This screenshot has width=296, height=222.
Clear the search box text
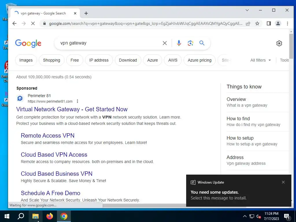[x=164, y=43]
